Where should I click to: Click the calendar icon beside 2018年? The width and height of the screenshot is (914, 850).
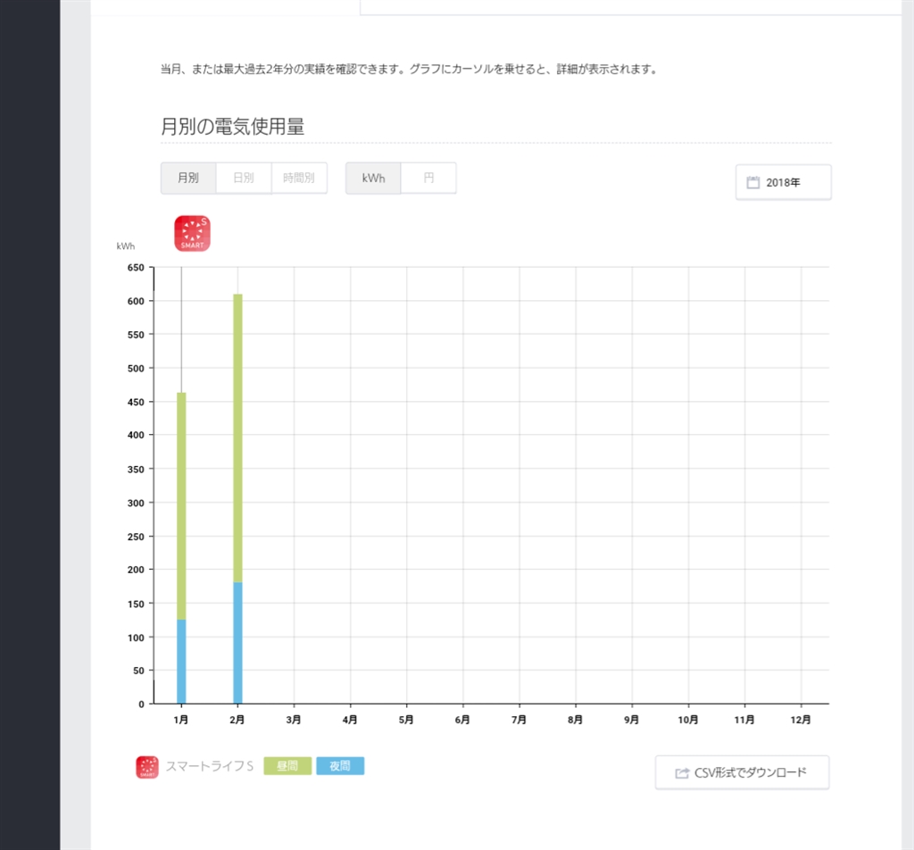(753, 182)
